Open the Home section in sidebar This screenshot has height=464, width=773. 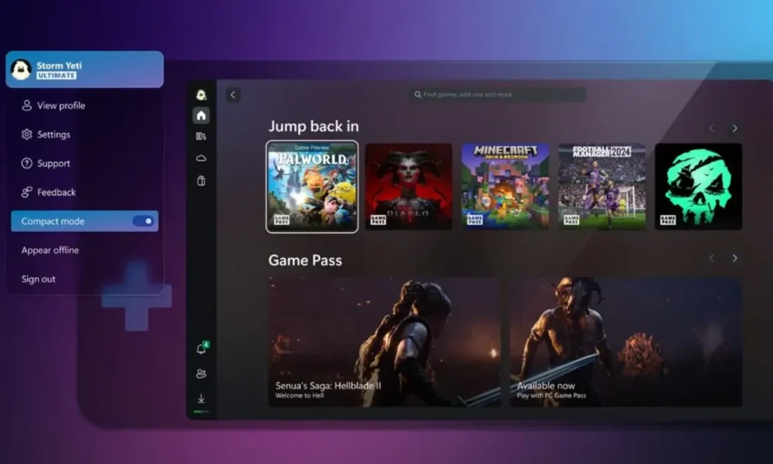tap(201, 115)
